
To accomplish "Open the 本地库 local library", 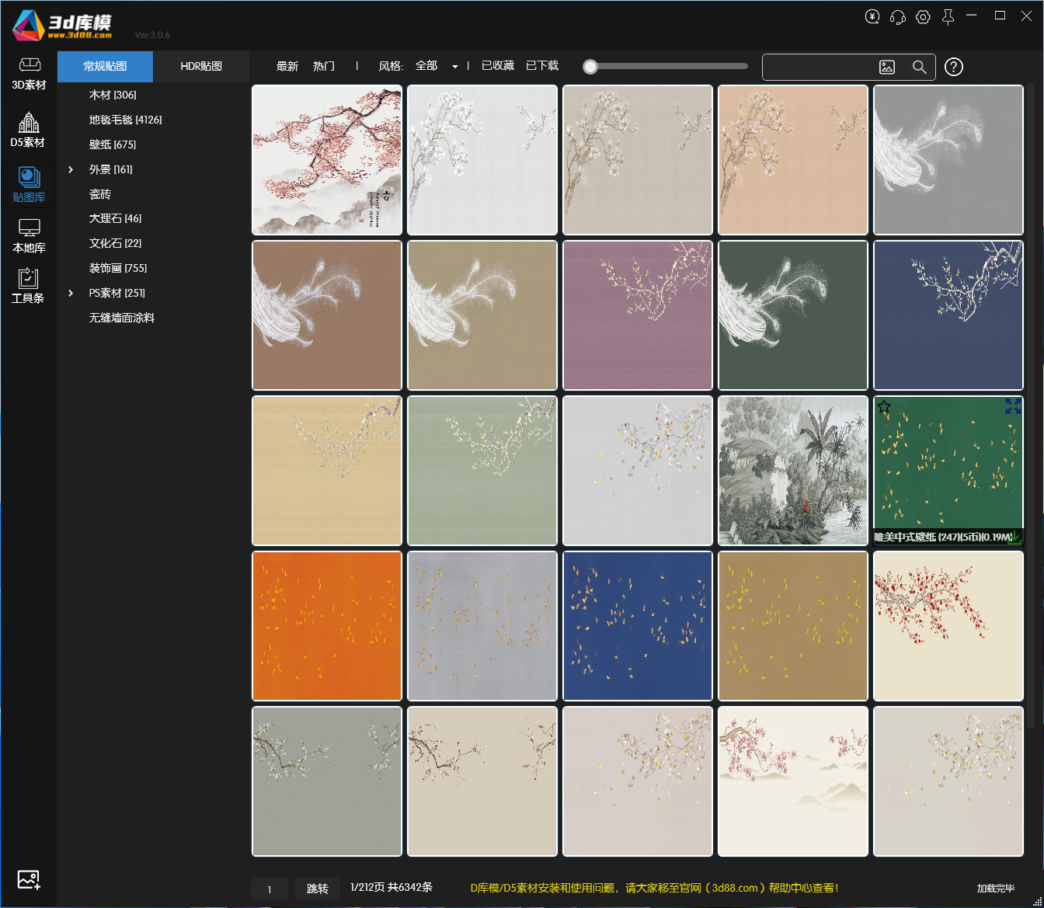I will [29, 236].
